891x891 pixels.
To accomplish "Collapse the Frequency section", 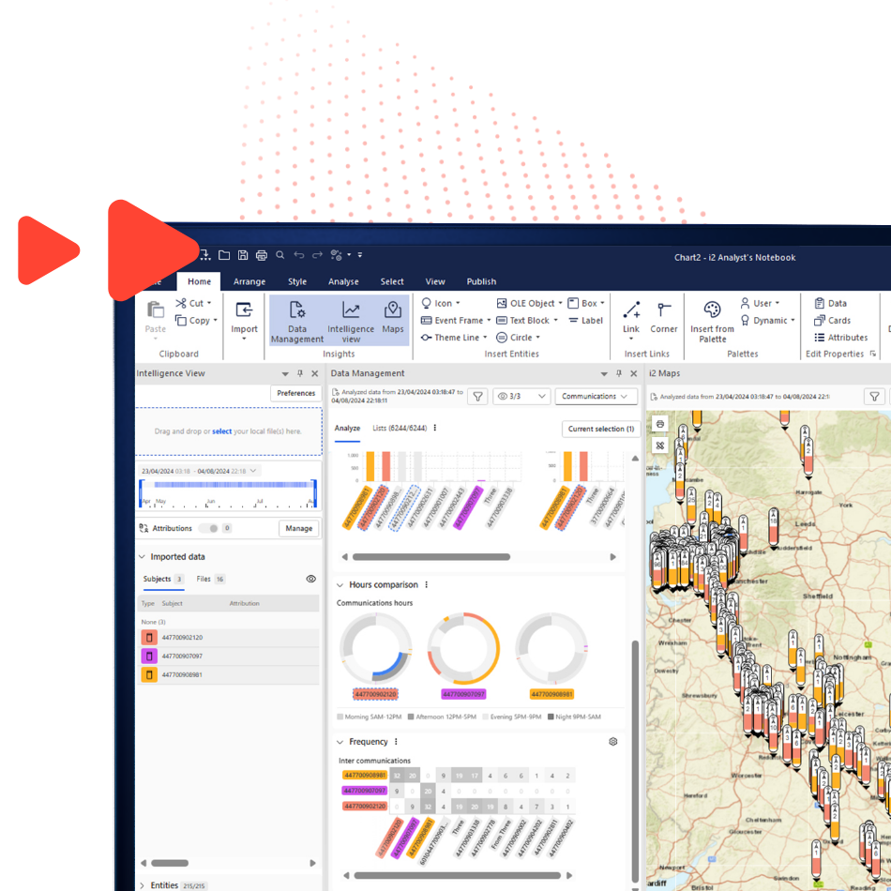I will [x=338, y=741].
